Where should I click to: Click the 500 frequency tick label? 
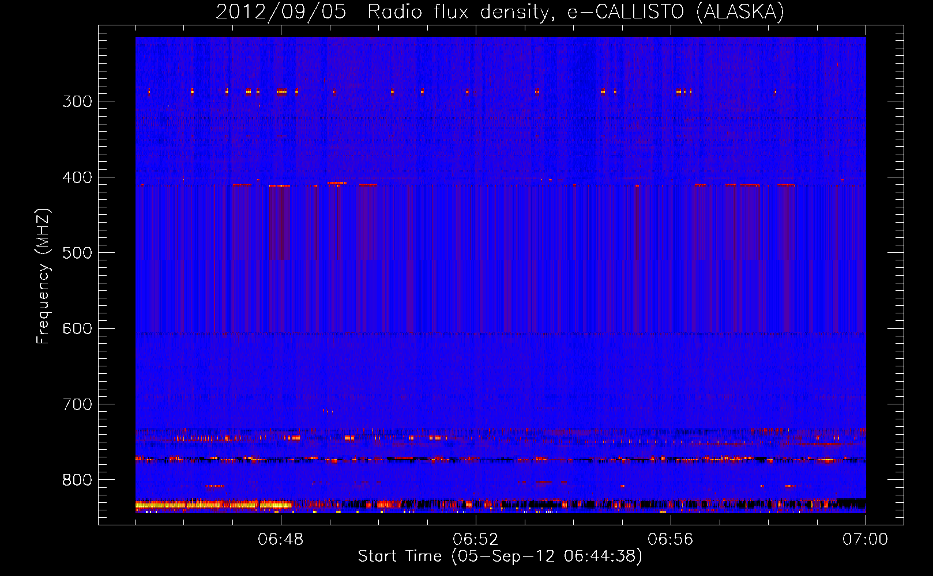tap(77, 253)
